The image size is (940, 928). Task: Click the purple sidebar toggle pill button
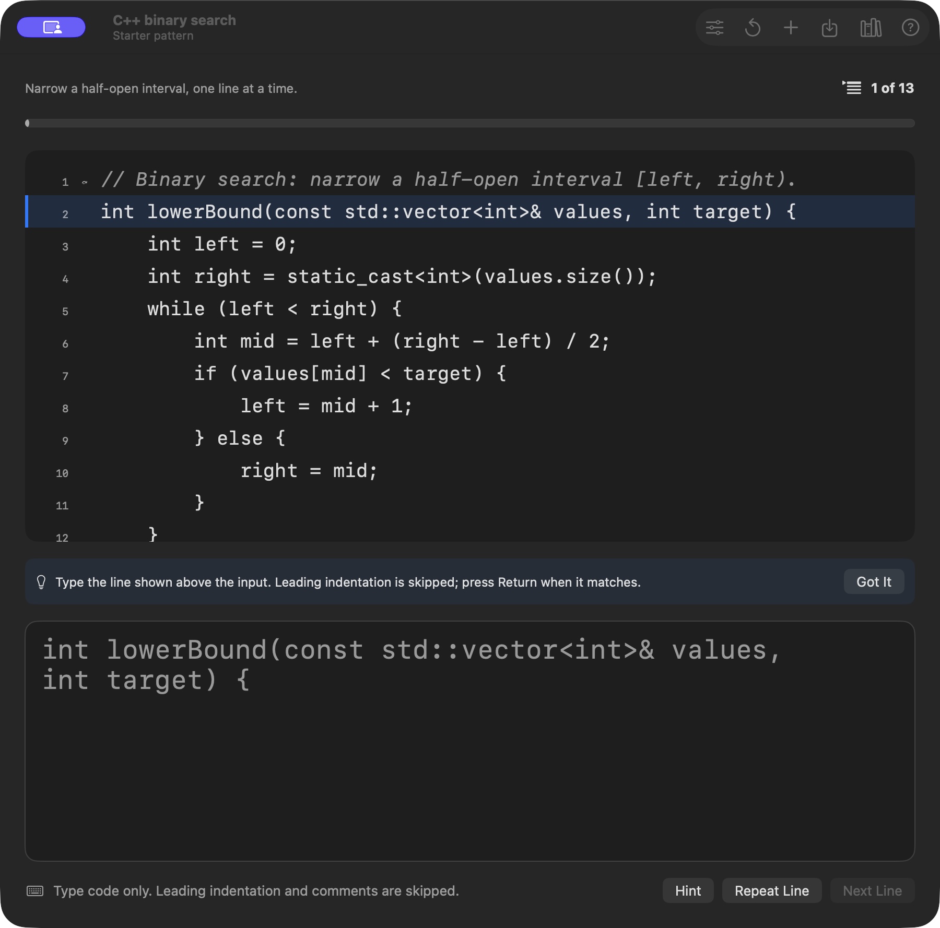tap(51, 27)
